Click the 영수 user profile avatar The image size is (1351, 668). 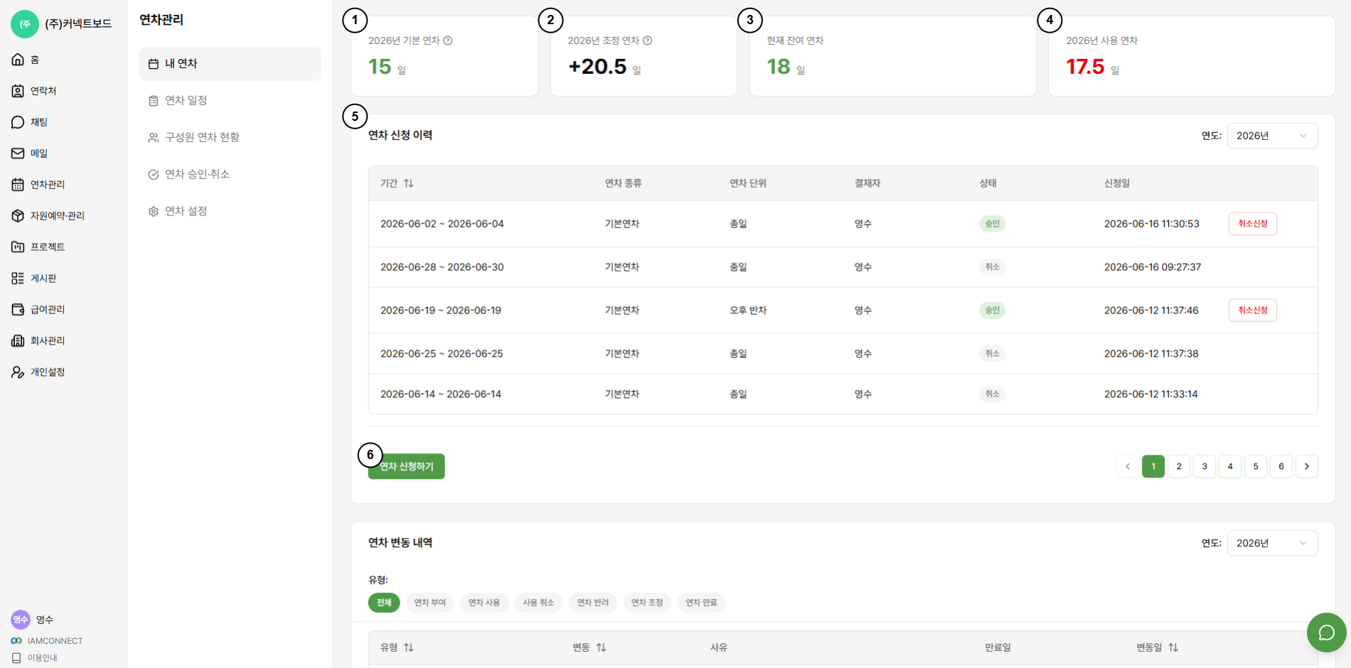[21, 620]
